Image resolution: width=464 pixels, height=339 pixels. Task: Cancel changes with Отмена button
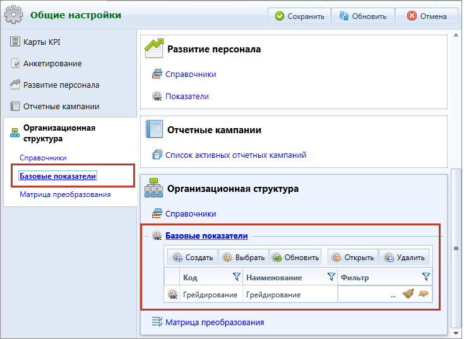[x=426, y=16]
